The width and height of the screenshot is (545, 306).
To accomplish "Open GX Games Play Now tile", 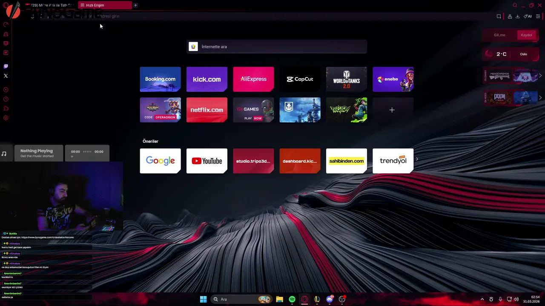I will click(253, 110).
